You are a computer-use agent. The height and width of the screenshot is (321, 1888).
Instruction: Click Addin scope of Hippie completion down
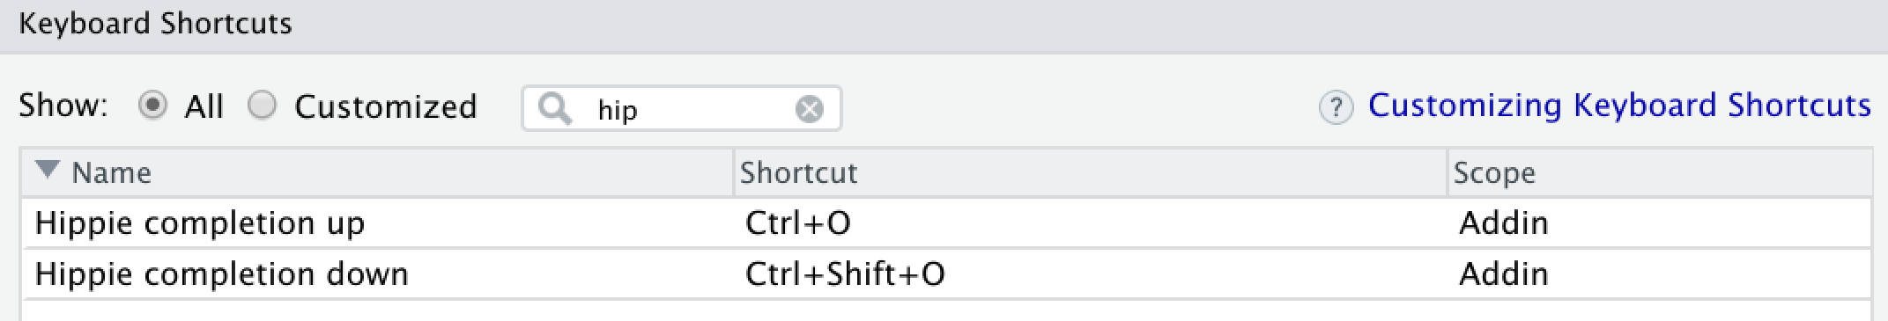coord(1503,274)
